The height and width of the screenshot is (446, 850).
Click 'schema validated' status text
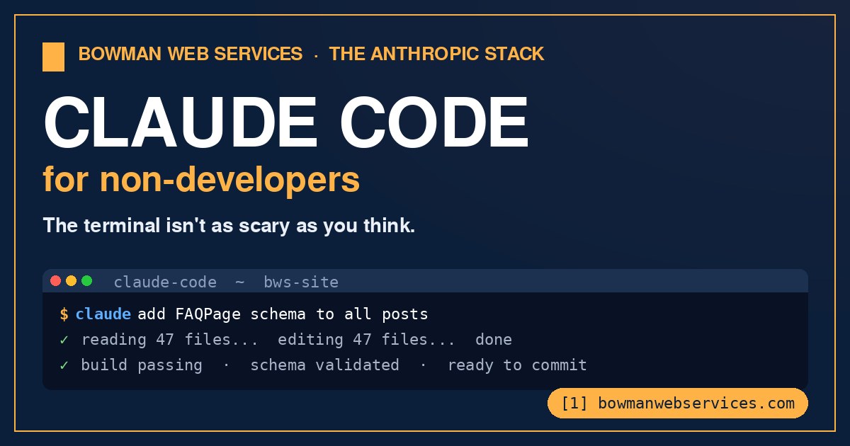[324, 365]
